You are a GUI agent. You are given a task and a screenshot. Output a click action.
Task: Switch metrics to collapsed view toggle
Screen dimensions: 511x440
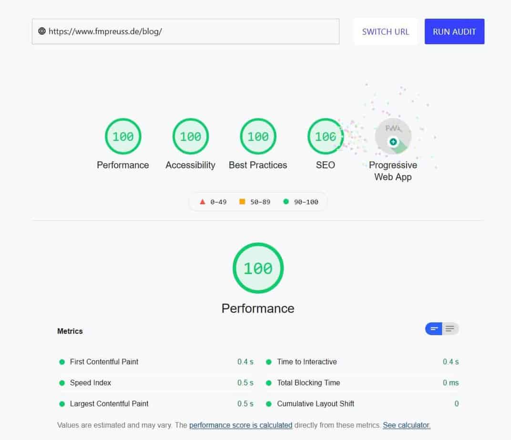click(x=434, y=329)
